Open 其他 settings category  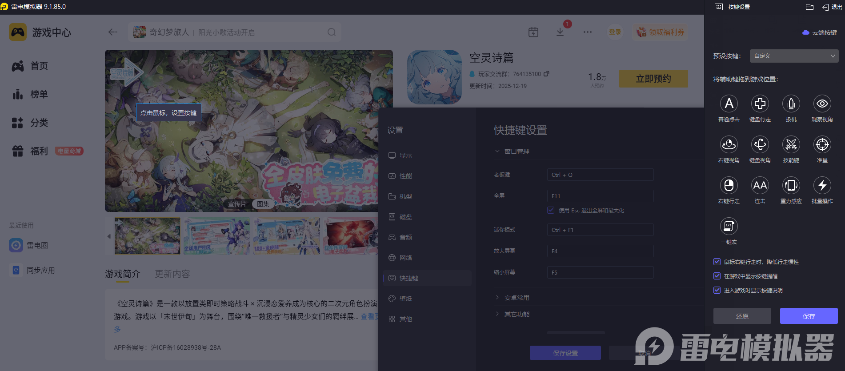[427, 319]
